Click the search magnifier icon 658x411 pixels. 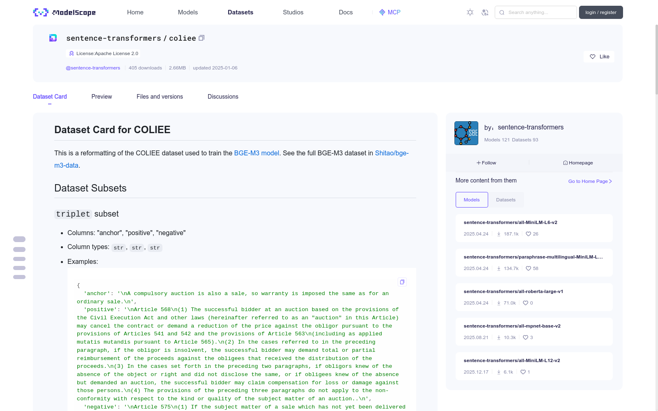[x=502, y=12]
